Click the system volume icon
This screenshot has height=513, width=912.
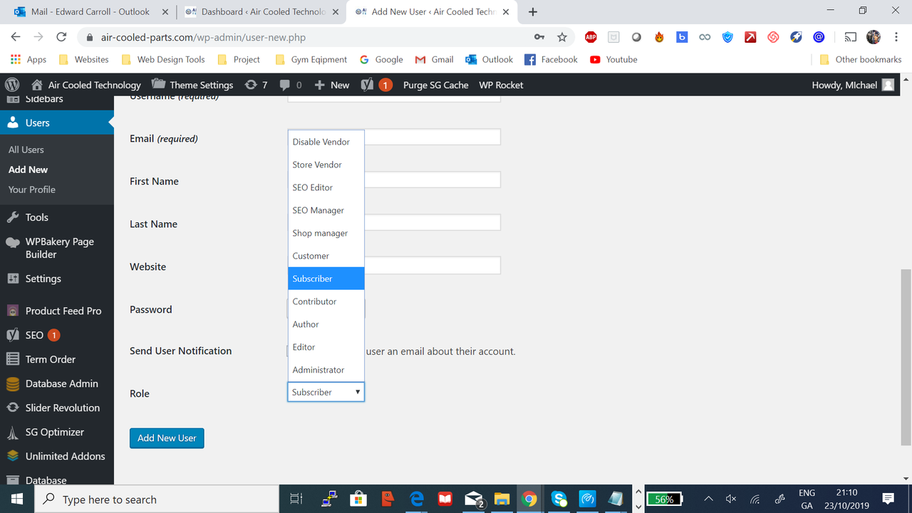(x=731, y=499)
